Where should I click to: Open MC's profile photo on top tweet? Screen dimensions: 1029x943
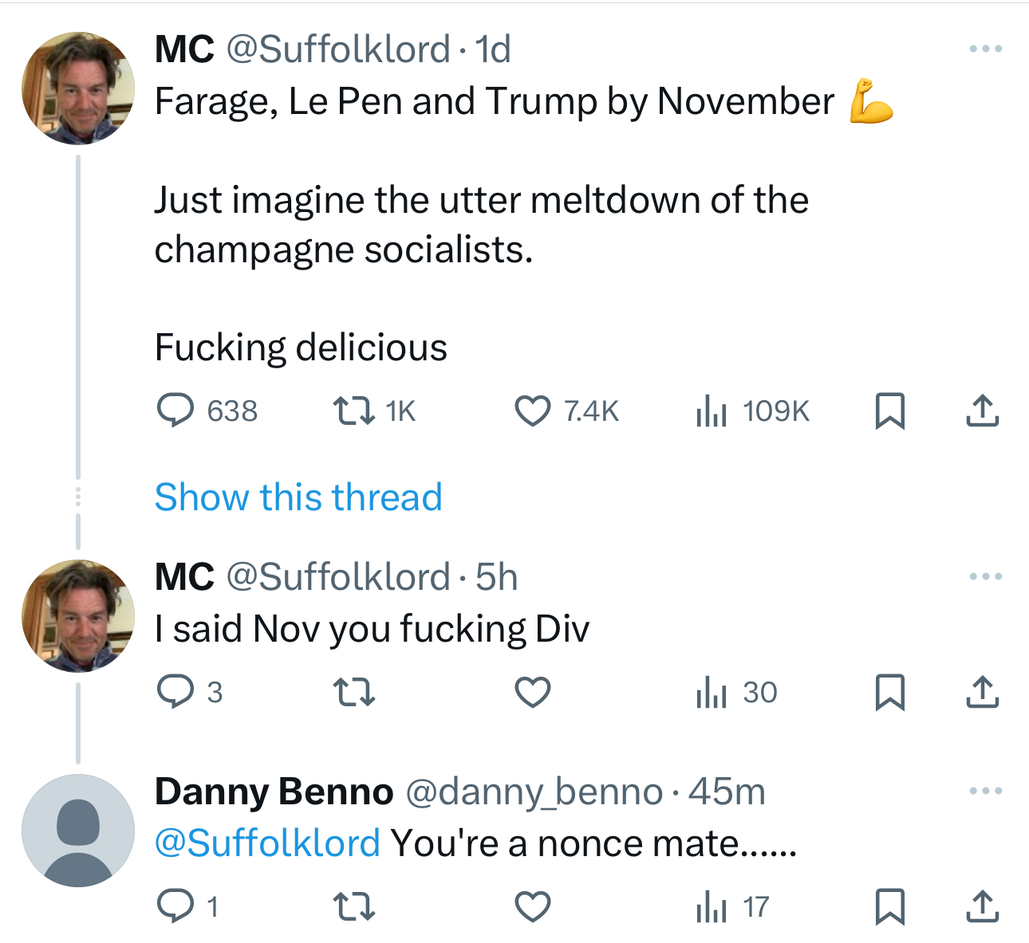pos(78,88)
